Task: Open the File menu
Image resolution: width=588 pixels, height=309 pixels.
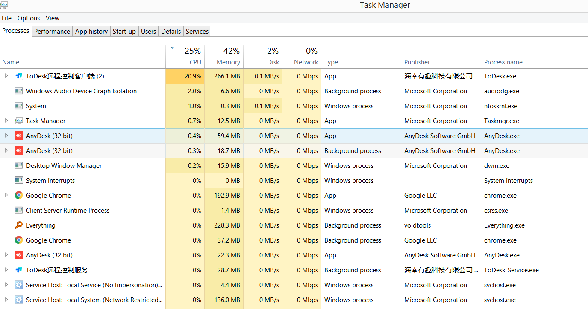Action: pos(6,18)
